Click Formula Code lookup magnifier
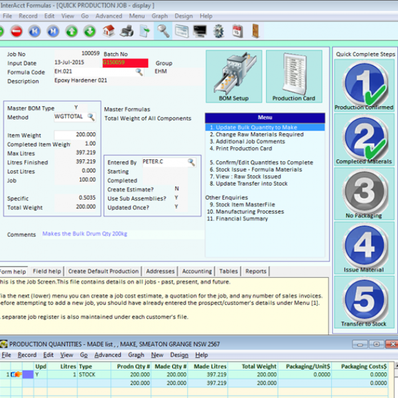Screen dimensions: 398x398 coord(139,72)
